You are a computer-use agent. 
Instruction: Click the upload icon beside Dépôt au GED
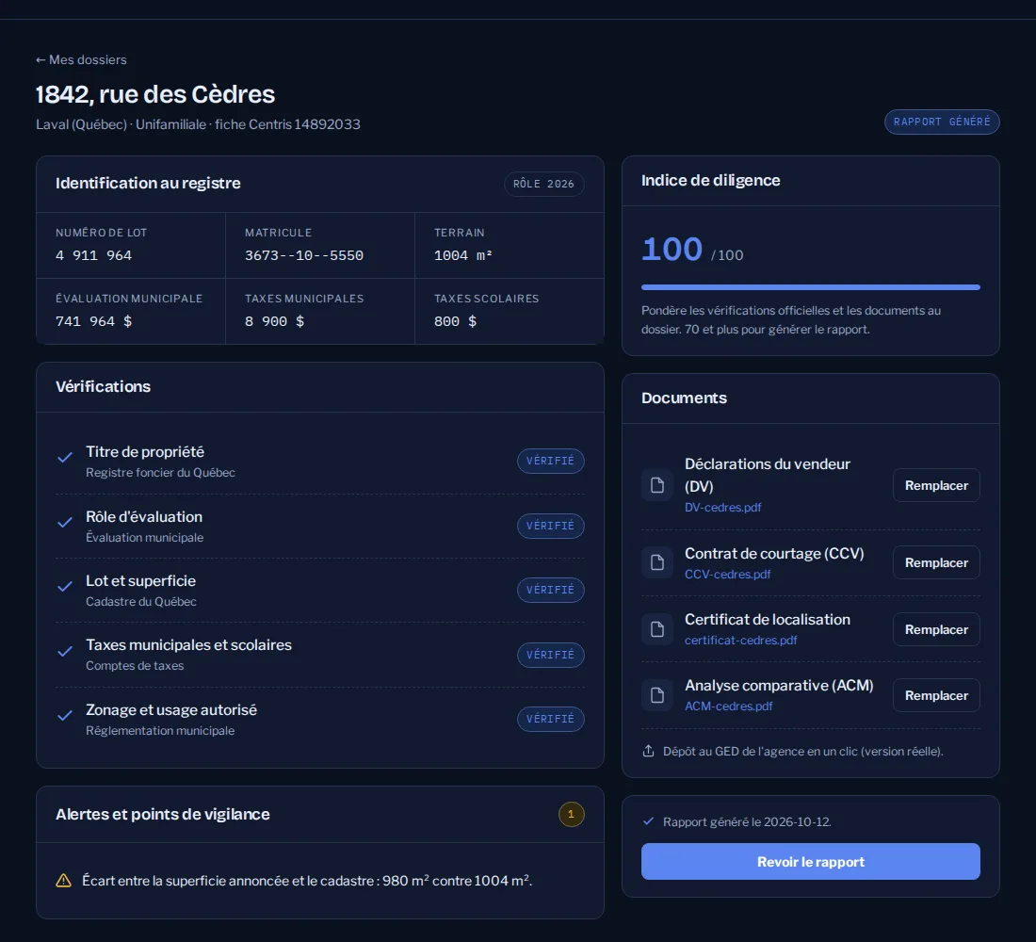(x=648, y=751)
